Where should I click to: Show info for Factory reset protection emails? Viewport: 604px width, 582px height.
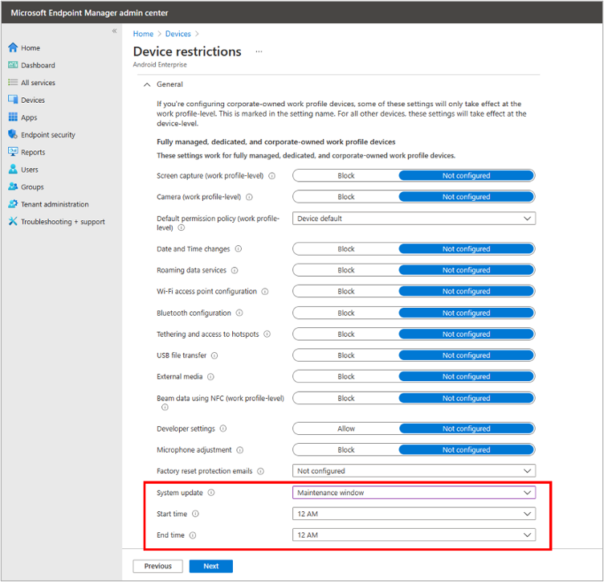coord(261,471)
